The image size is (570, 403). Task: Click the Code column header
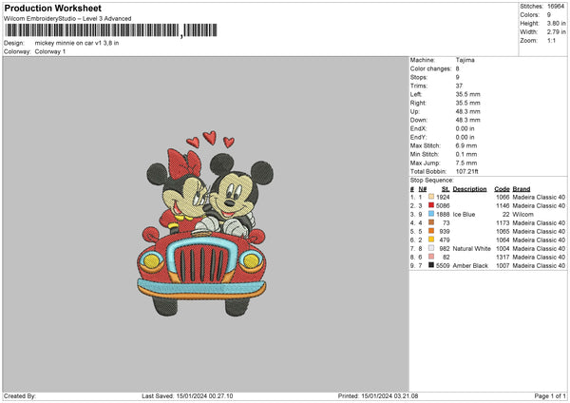tap(503, 188)
